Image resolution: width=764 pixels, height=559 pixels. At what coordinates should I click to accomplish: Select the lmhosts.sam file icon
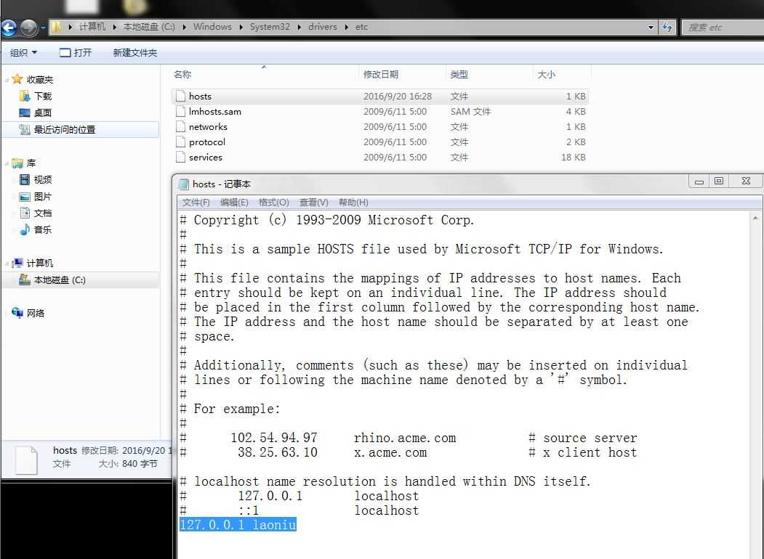tap(181, 111)
